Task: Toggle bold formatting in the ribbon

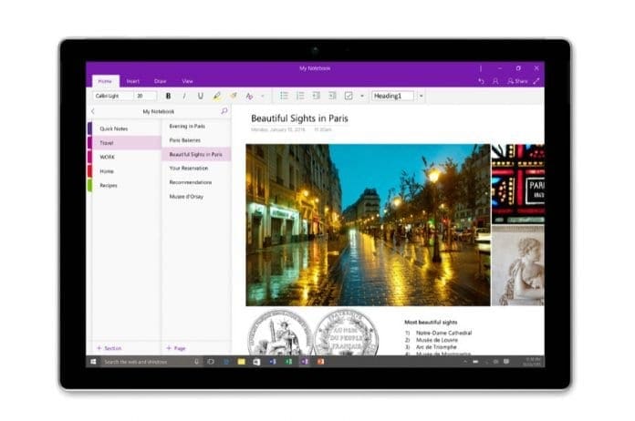Action: [x=168, y=96]
